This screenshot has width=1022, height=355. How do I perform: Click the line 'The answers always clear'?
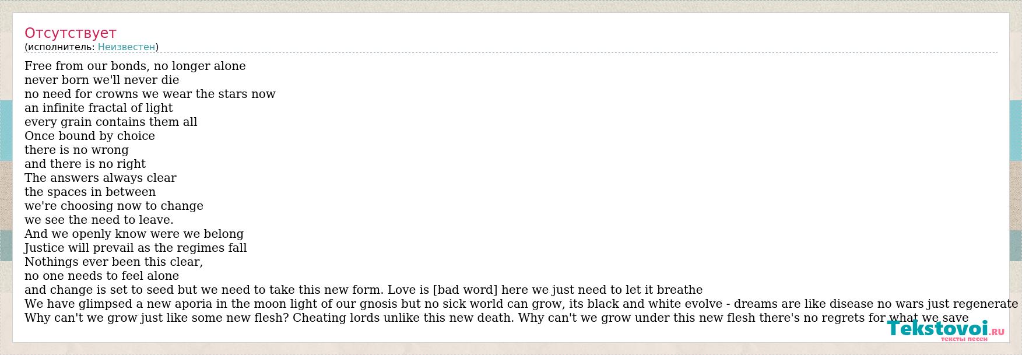click(x=100, y=178)
